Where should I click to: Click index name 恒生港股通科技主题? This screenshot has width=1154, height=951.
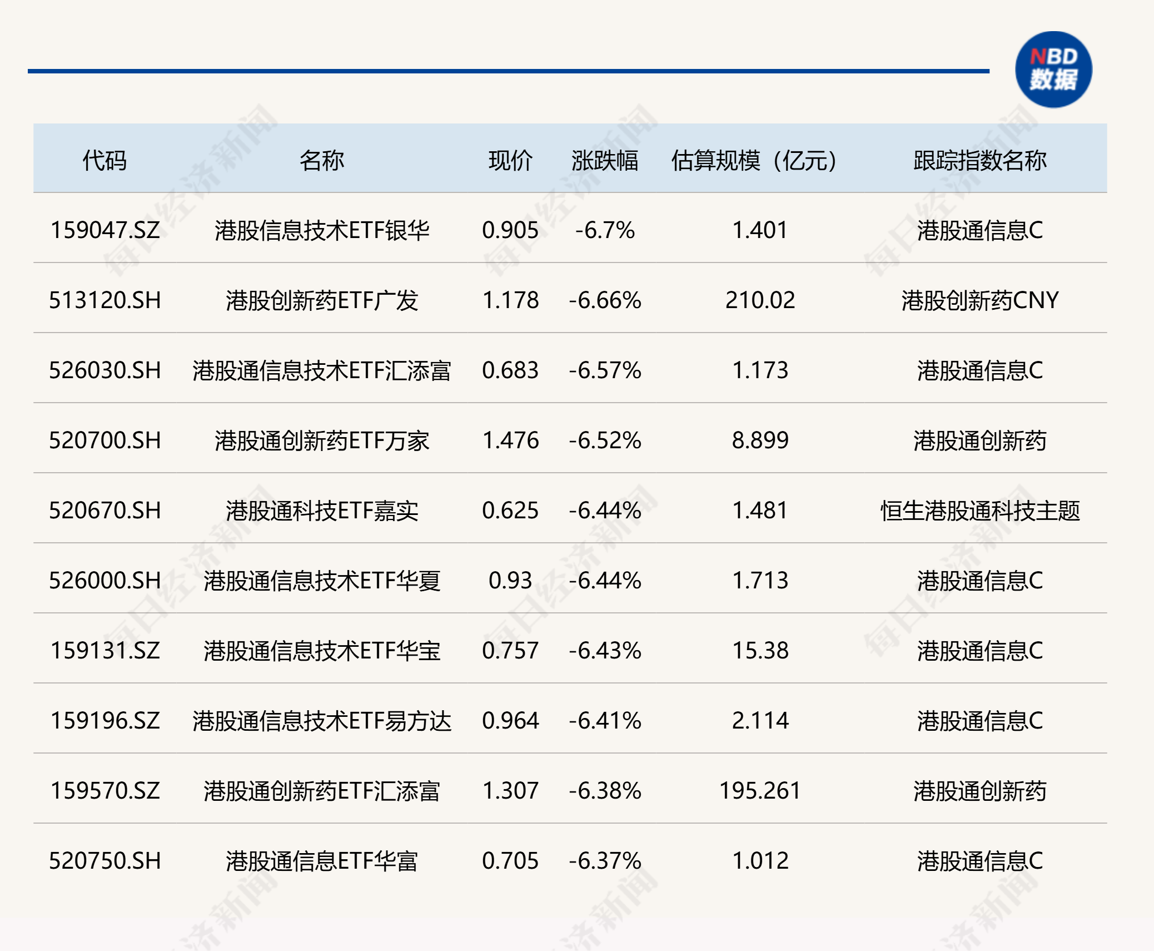pyautogui.click(x=980, y=511)
